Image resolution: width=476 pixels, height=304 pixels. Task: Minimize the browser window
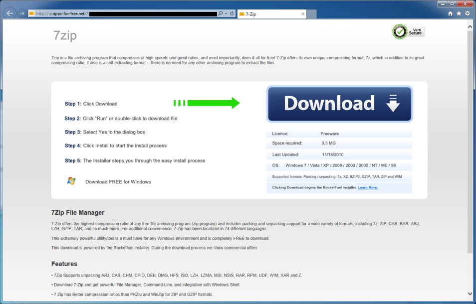point(443,3)
